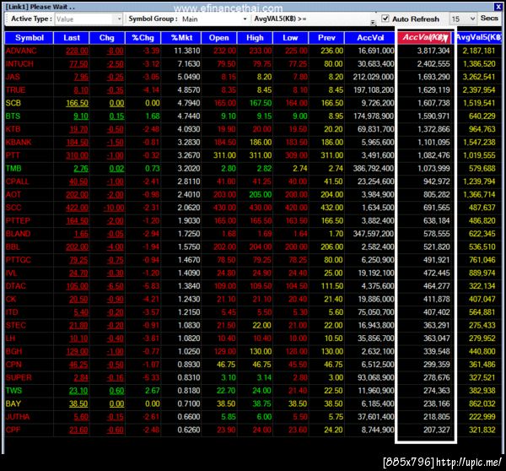The height and width of the screenshot is (471, 506).
Task: Select the DTAC symbol
Action: tap(15, 286)
